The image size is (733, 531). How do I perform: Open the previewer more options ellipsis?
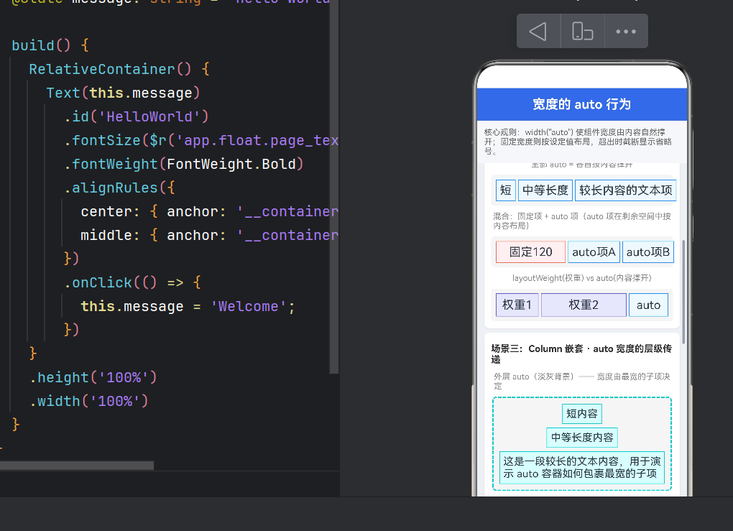coord(626,32)
